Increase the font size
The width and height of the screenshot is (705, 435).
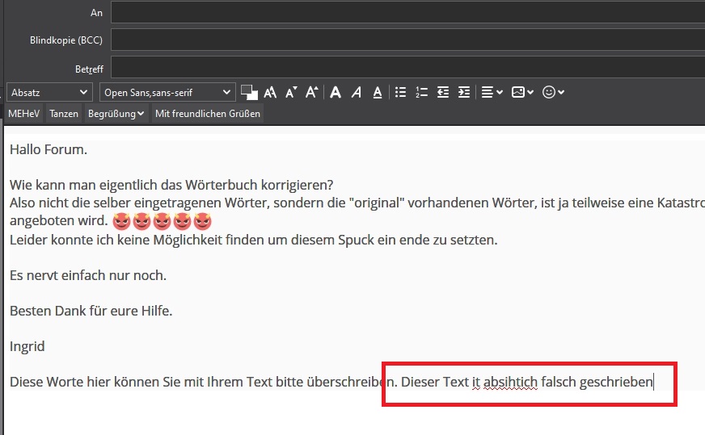(311, 93)
